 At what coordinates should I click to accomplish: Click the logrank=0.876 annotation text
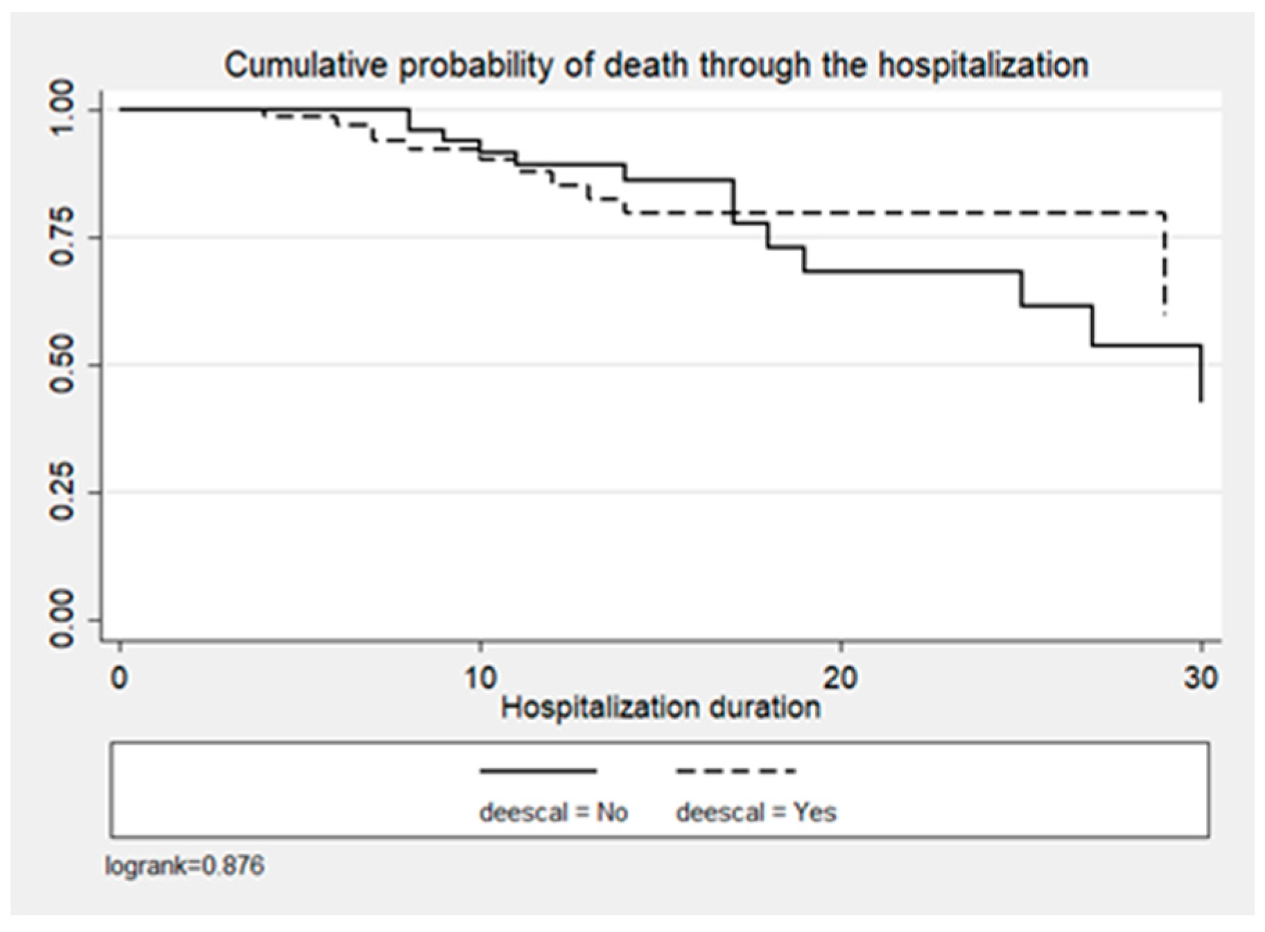[x=184, y=866]
